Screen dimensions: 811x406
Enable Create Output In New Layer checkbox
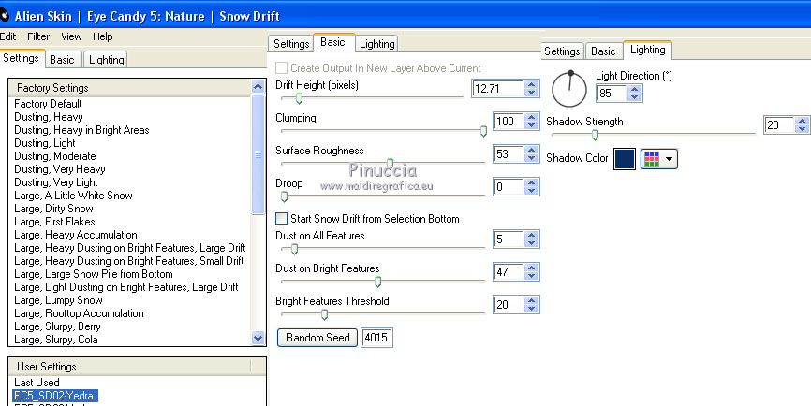[x=281, y=68]
